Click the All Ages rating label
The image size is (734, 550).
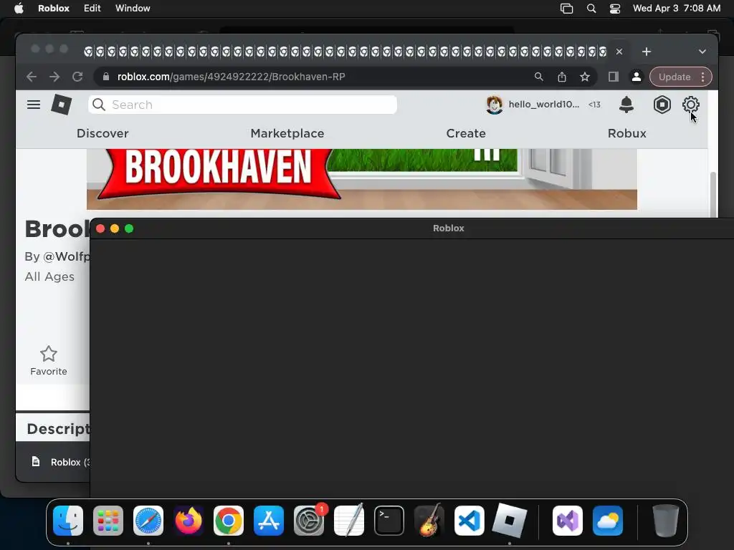coord(49,276)
